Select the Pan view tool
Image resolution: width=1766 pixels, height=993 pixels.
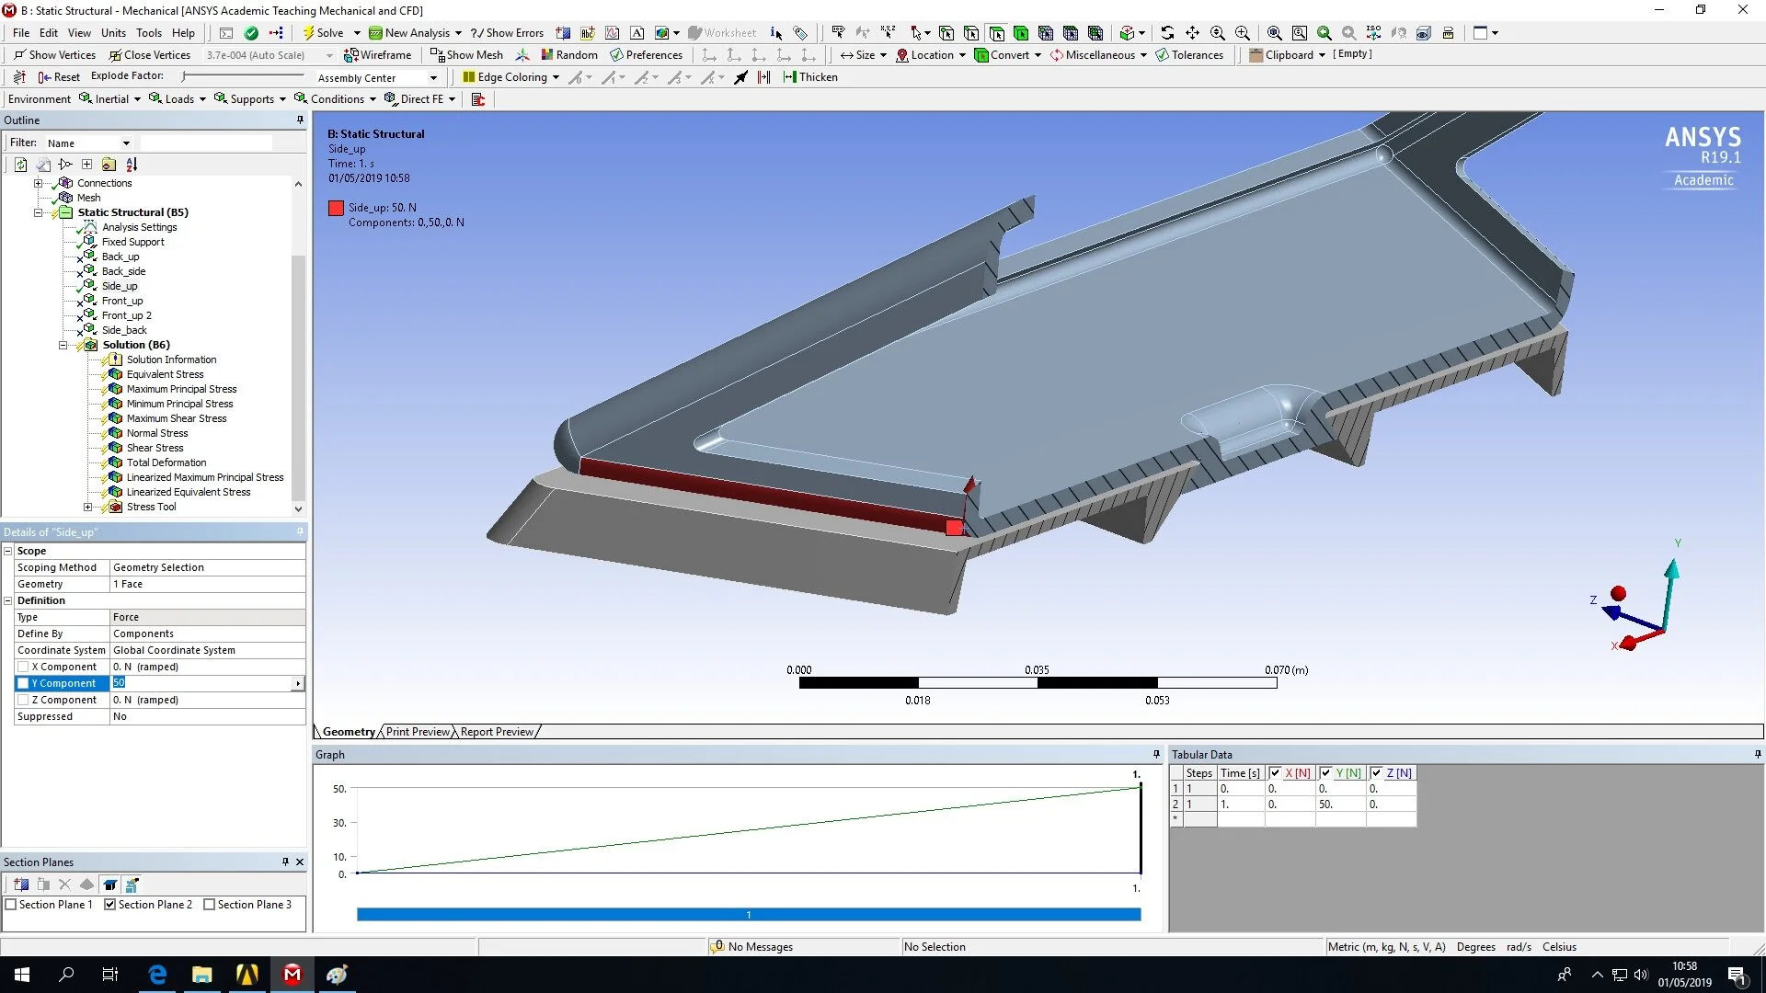pos(1192,33)
